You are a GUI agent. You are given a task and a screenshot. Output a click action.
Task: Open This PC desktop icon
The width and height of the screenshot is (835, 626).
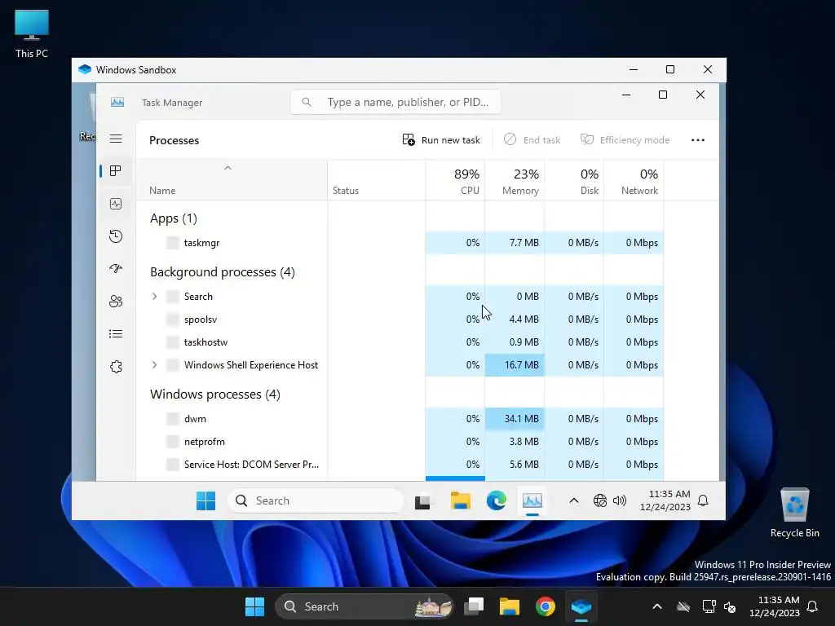click(x=32, y=33)
